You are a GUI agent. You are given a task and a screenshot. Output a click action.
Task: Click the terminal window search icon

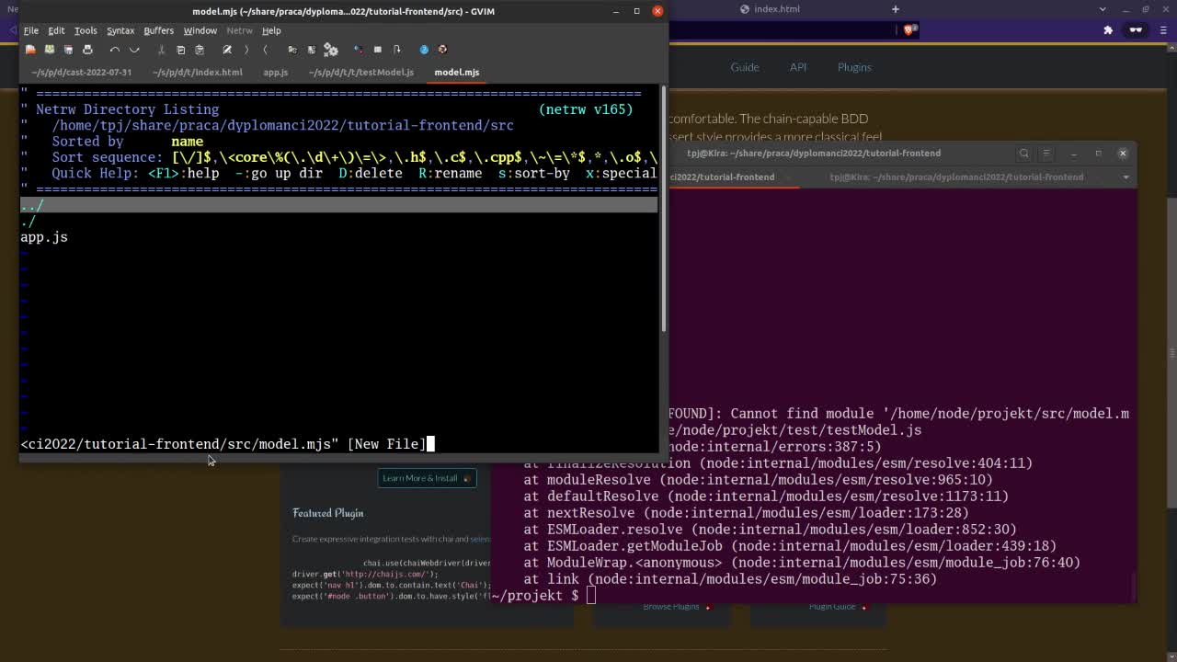pyautogui.click(x=1023, y=154)
